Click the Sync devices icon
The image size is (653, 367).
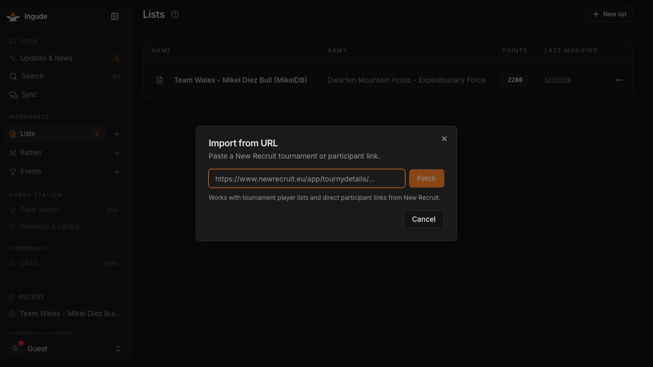(x=13, y=95)
